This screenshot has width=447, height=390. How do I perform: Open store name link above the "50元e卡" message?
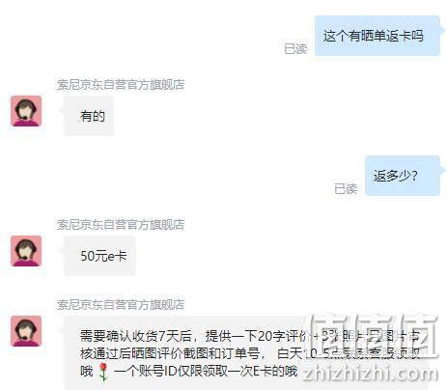pos(121,225)
